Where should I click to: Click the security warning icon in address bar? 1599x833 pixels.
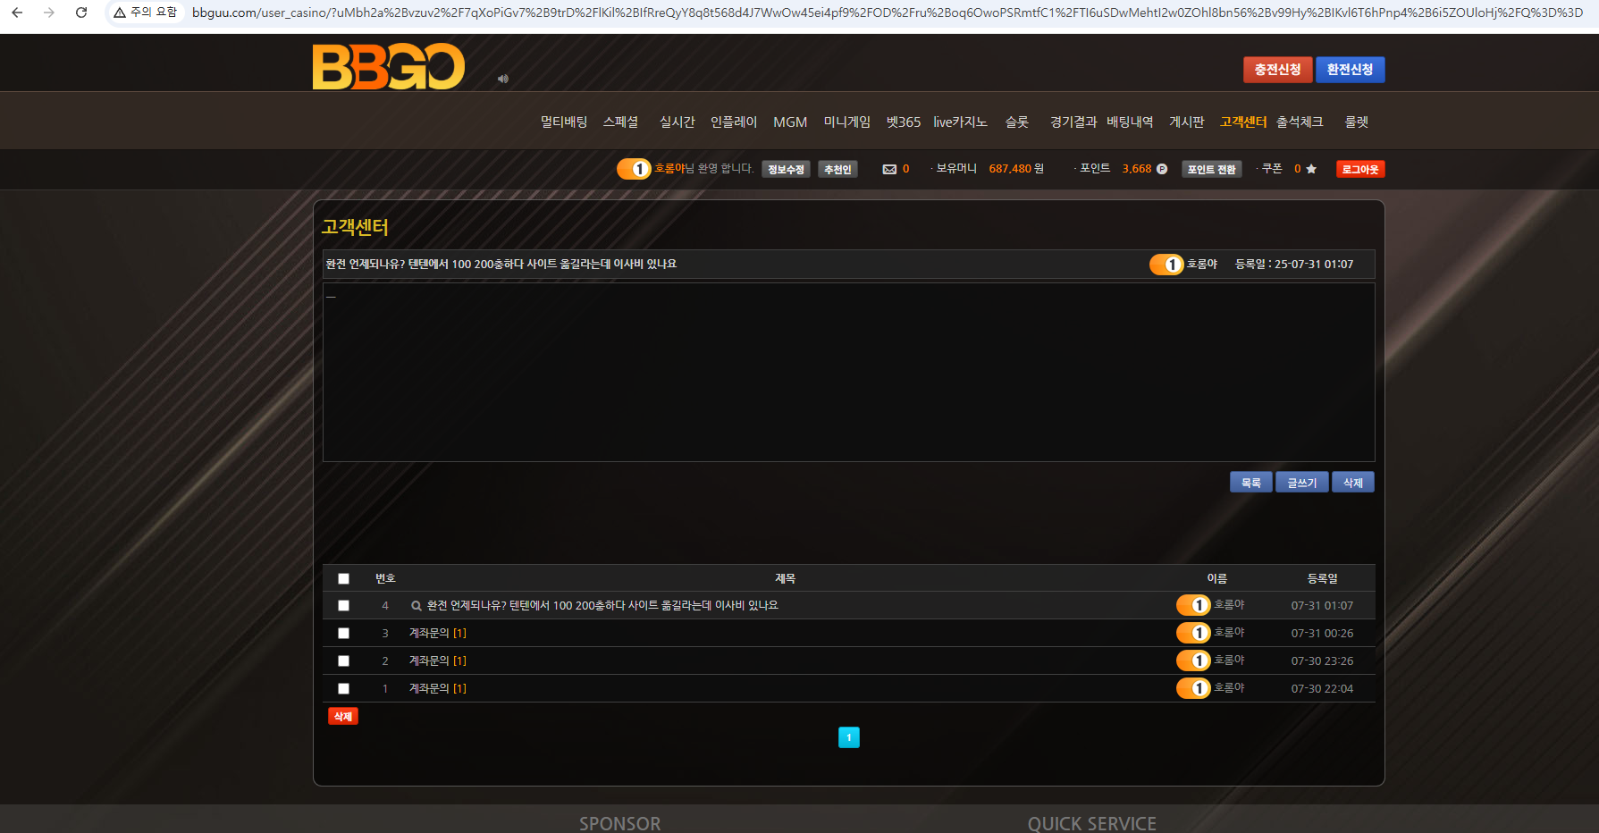coord(120,13)
